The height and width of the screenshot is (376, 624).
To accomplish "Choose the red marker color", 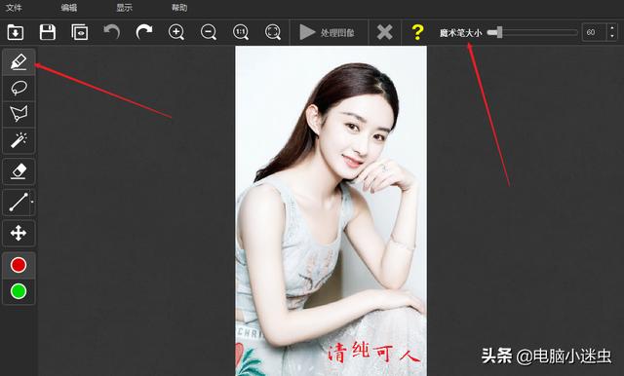I will click(x=19, y=265).
